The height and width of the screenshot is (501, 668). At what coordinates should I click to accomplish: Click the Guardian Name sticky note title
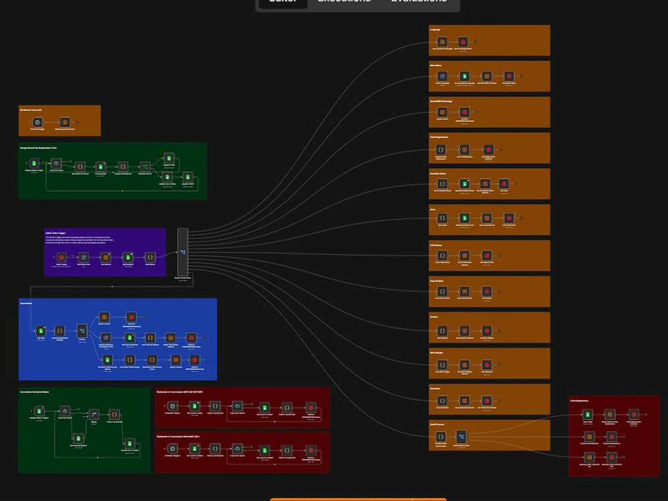(x=438, y=174)
